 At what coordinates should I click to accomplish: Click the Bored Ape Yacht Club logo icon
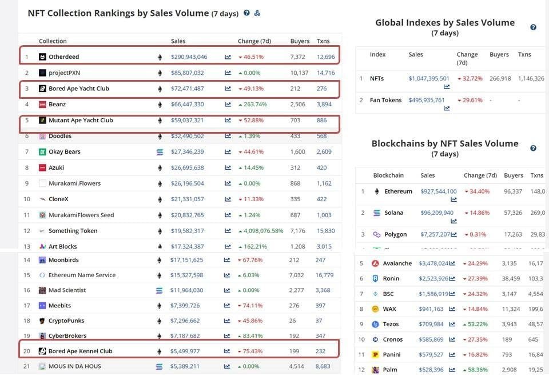(42, 89)
